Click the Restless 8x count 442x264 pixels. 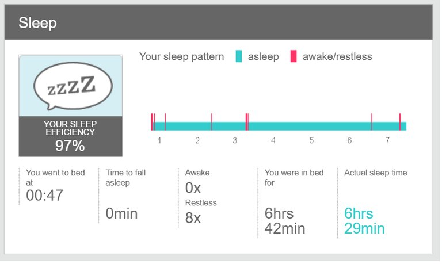[194, 217]
